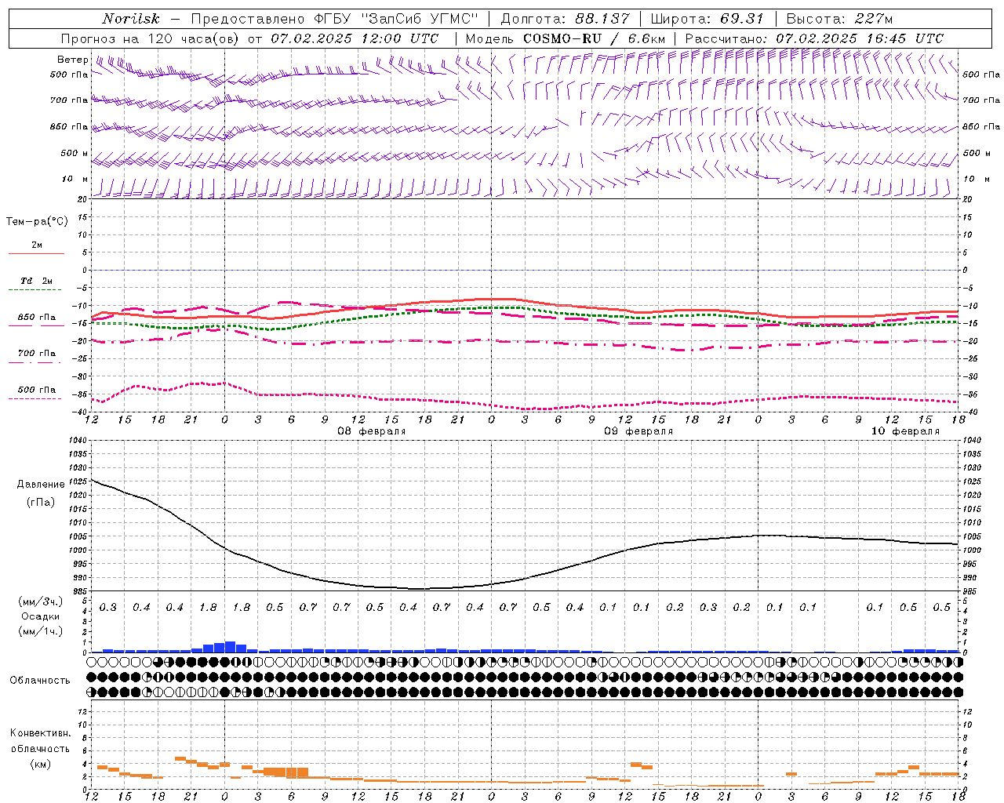Click the "Ветер" wind panel label

(73, 60)
